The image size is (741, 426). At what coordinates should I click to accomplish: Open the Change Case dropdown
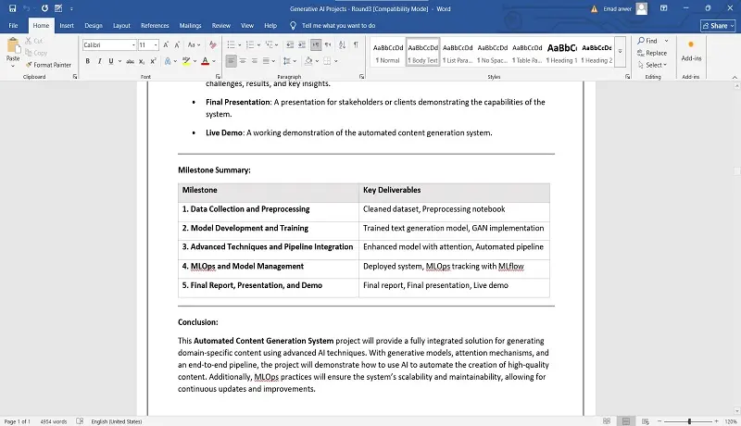pos(194,44)
